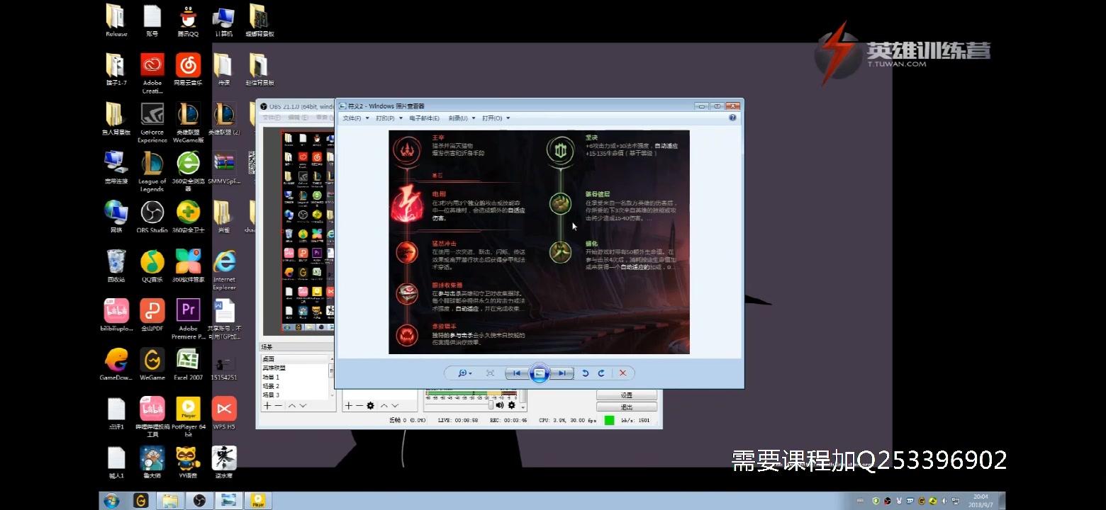This screenshot has height=510, width=1106.
Task: Switch to PotPlayer from the taskbar
Action: point(258,501)
